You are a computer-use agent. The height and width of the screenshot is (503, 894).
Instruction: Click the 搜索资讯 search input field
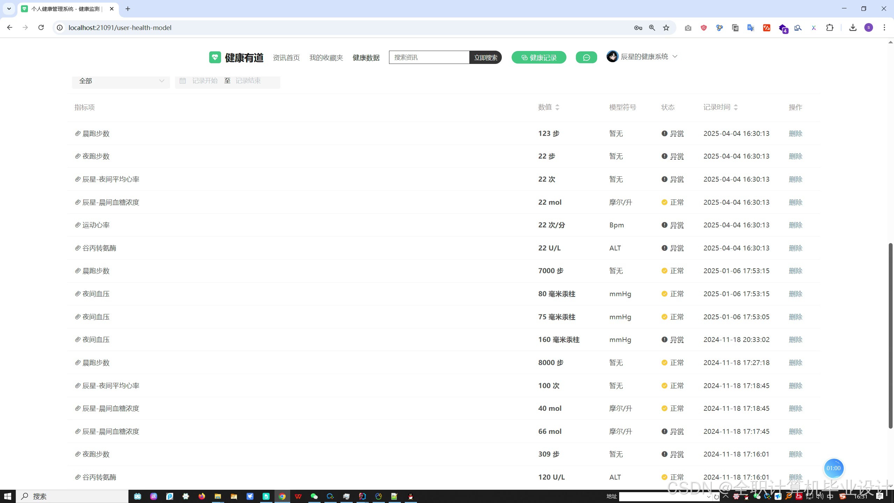pyautogui.click(x=429, y=58)
